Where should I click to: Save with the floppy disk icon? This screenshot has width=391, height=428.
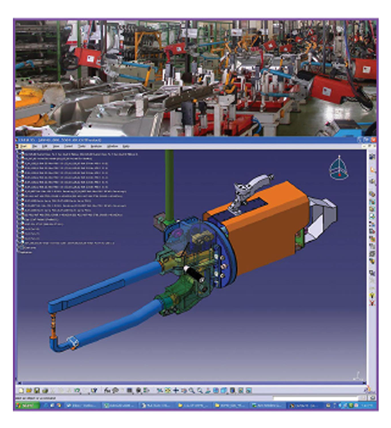click(x=37, y=390)
